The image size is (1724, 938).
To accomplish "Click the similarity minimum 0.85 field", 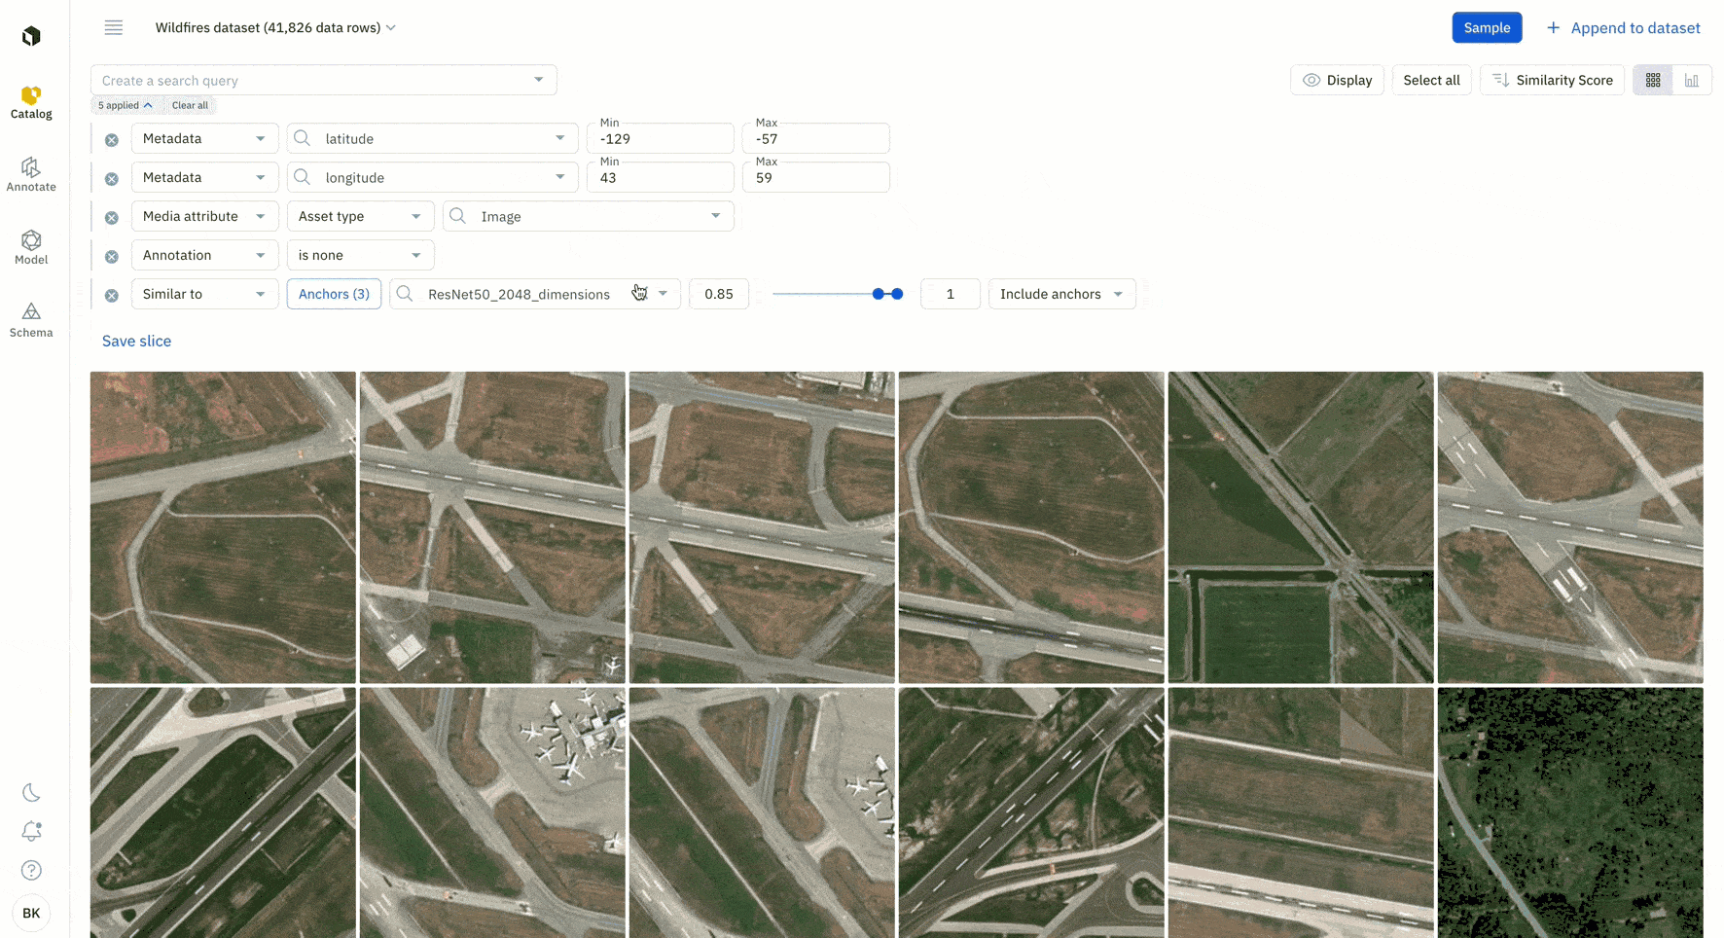I will [719, 294].
